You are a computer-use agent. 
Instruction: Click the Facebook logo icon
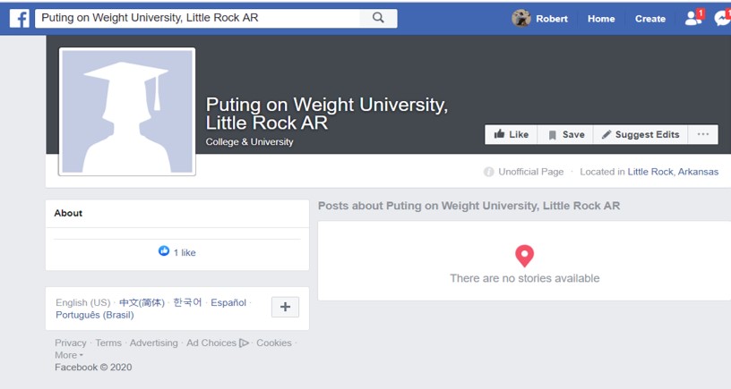[19, 18]
